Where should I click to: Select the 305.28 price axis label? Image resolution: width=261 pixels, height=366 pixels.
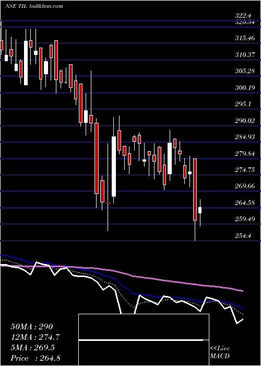point(245,71)
